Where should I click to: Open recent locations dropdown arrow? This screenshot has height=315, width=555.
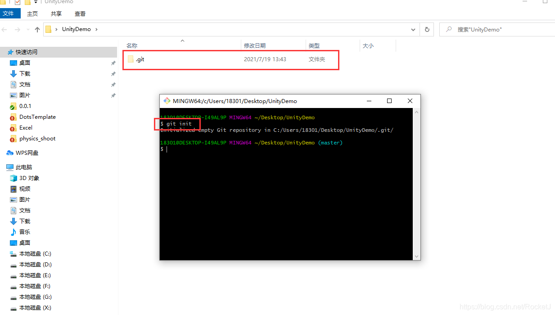point(28,30)
